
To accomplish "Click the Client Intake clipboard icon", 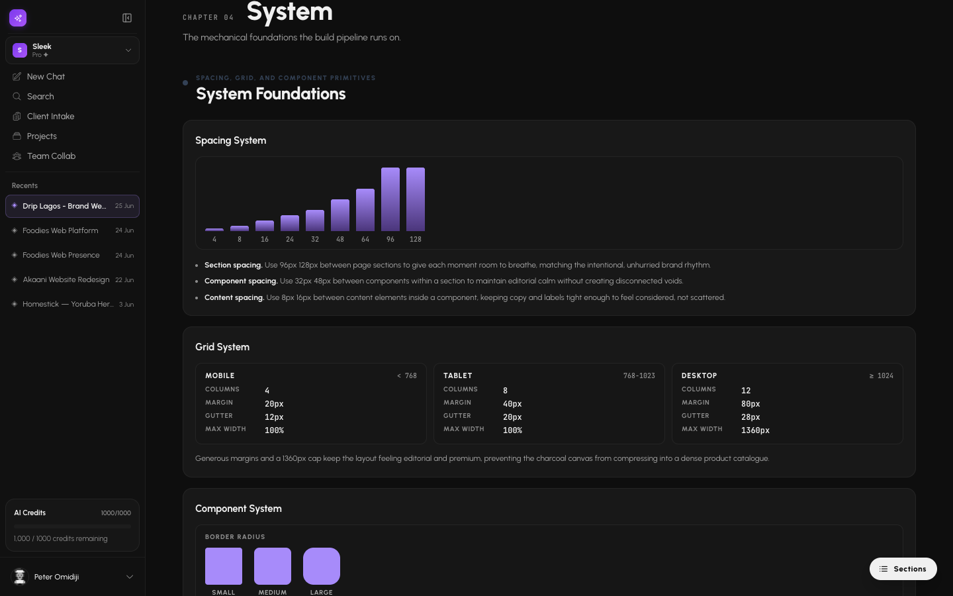I will point(17,117).
